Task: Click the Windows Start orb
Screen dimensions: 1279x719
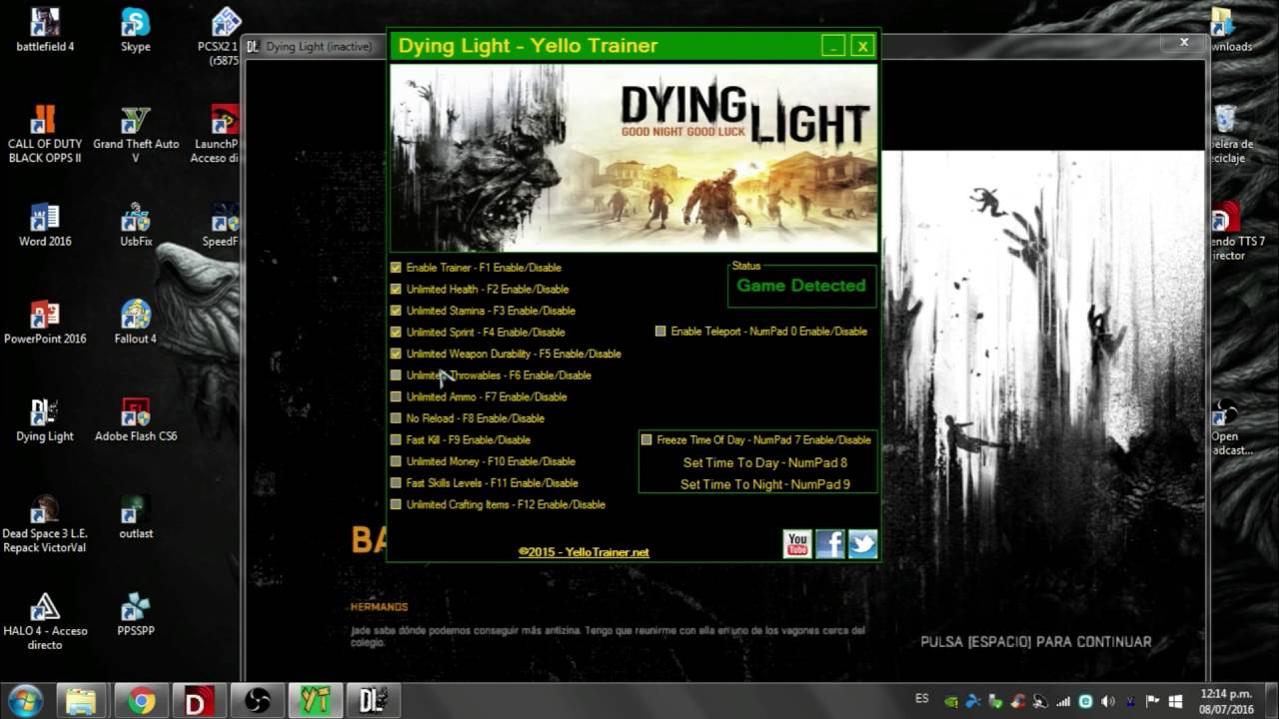Action: pos(24,701)
